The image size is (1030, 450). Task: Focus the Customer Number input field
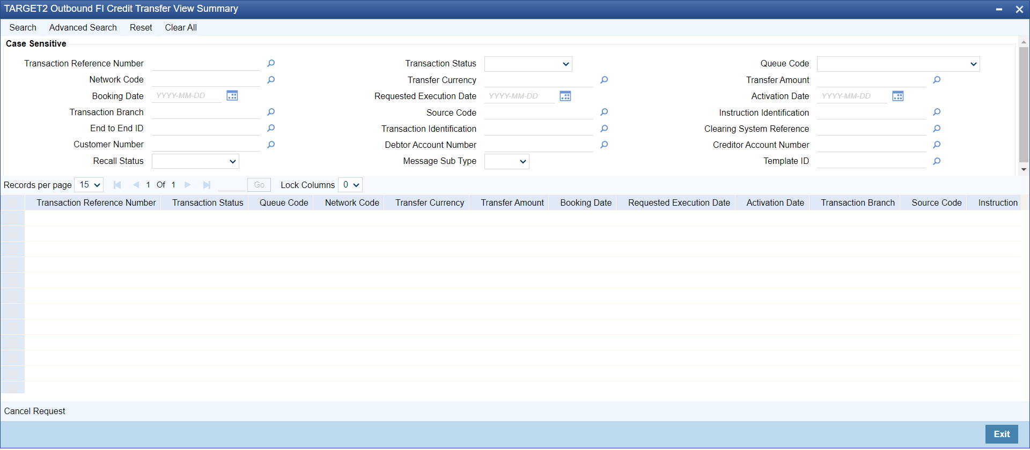[206, 145]
